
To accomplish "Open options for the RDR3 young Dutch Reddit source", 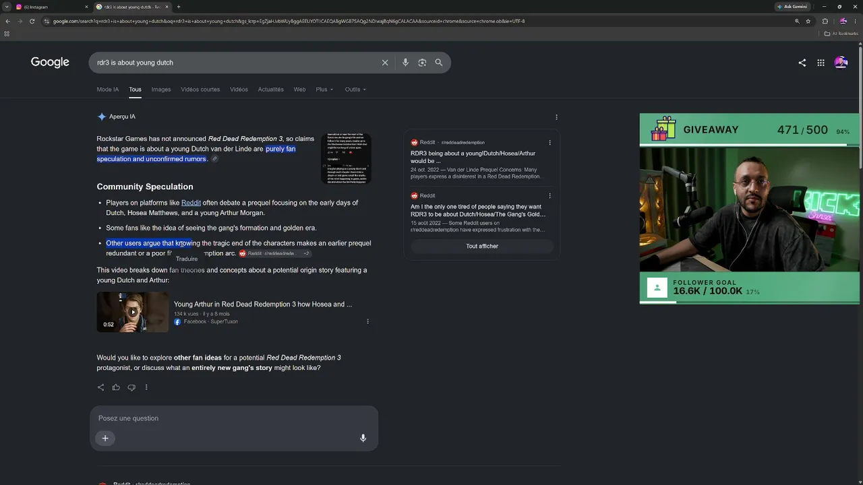I will pos(549,143).
